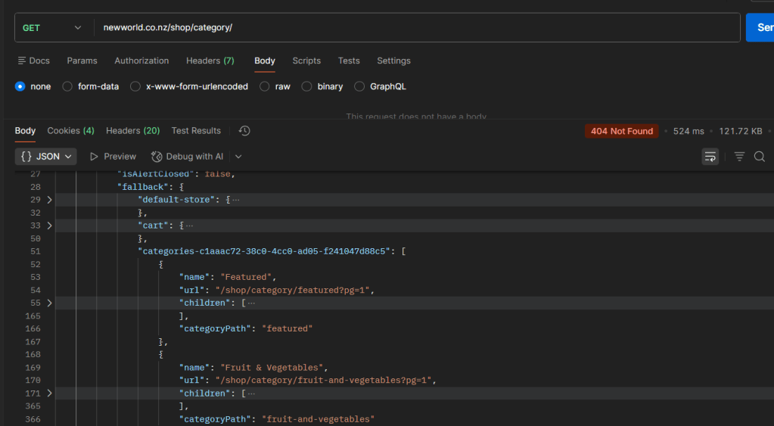Open the JSON format dropdown
This screenshot has height=426, width=774.
46,157
